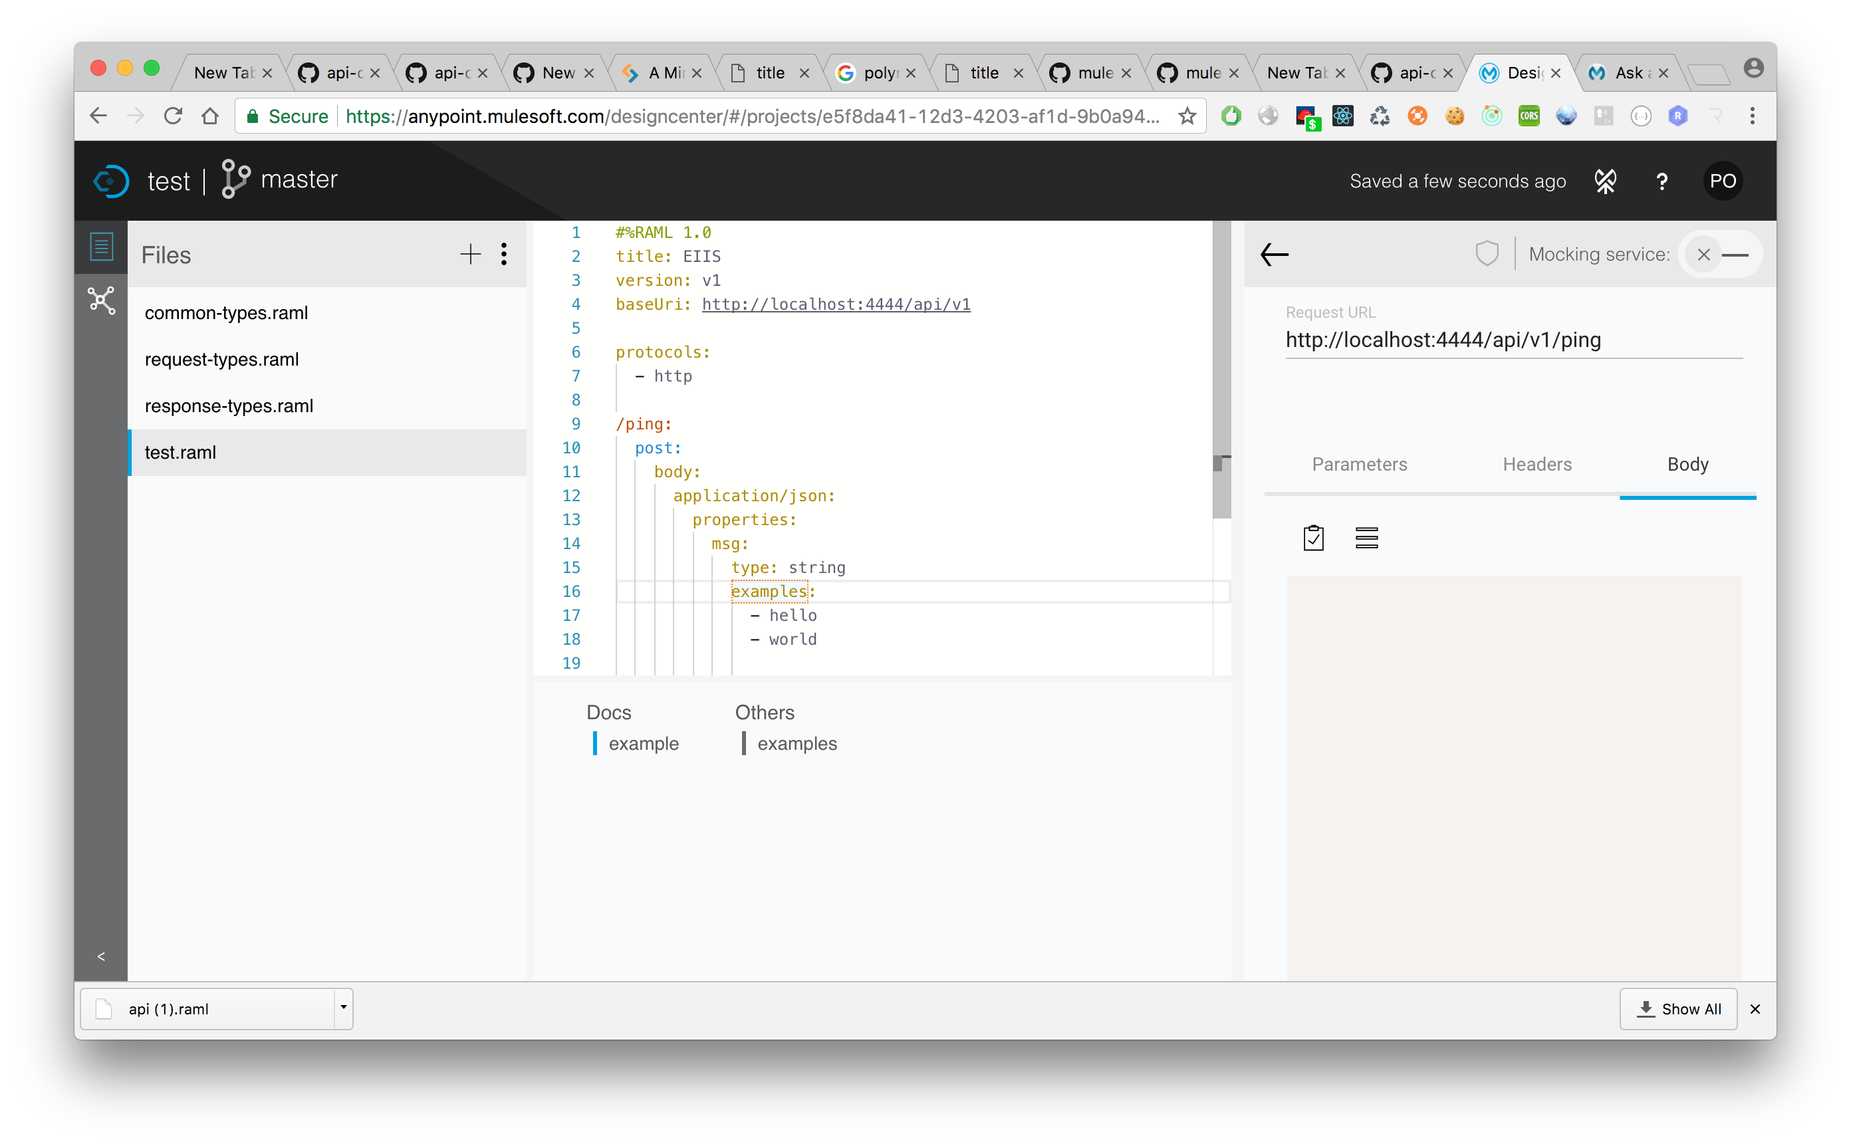Switch to the Headers tab
Viewport: 1851px width, 1146px height.
pos(1537,464)
